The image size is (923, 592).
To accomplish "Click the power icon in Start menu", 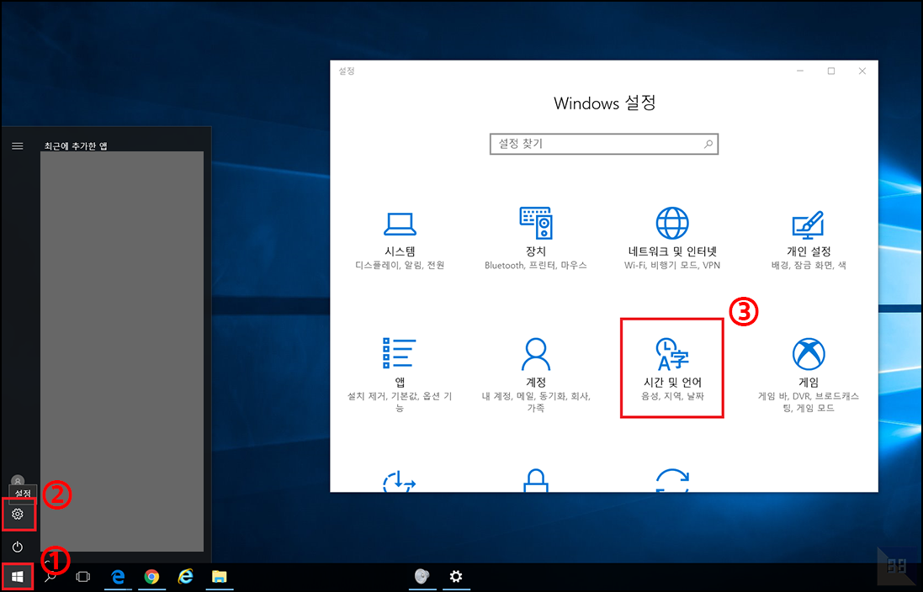I will coord(18,547).
